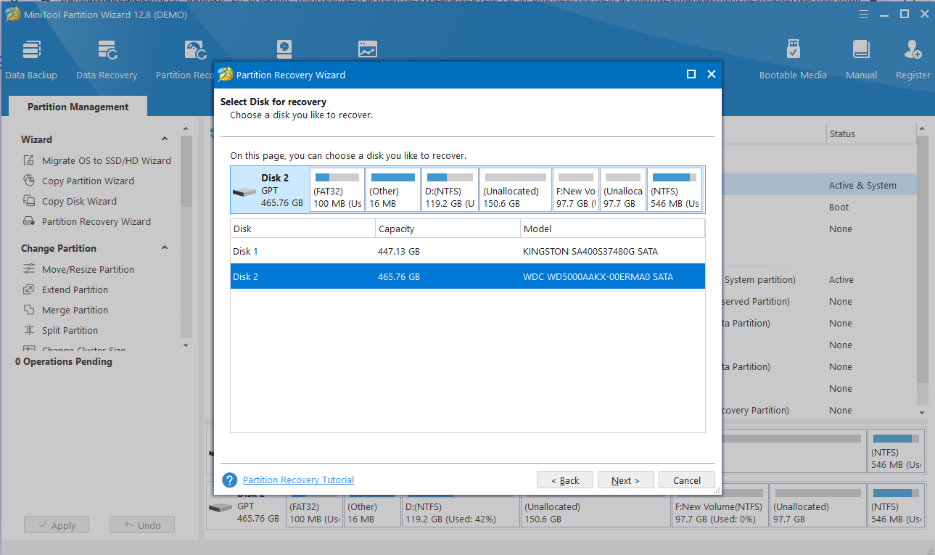Select the Partition Management tab
The height and width of the screenshot is (555, 935).
tap(78, 107)
